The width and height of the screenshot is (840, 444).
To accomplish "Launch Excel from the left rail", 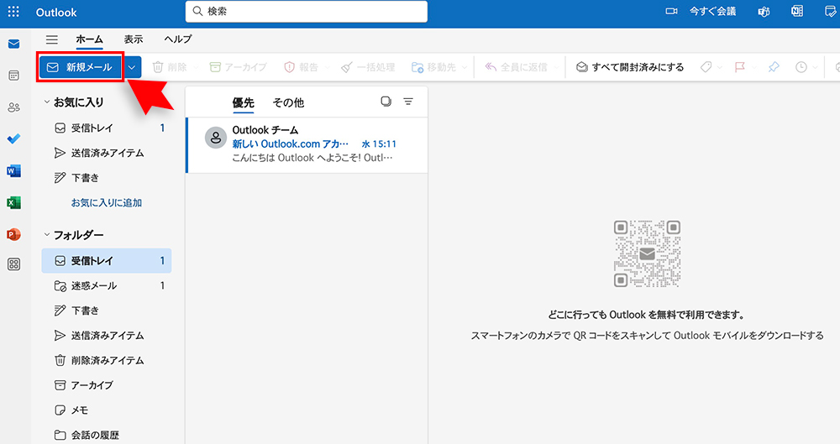I will pyautogui.click(x=14, y=202).
